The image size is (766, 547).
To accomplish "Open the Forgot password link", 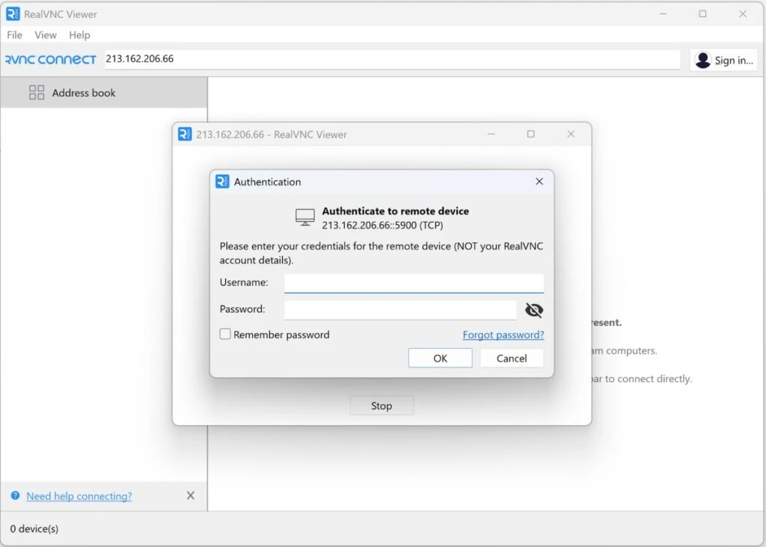I will pyautogui.click(x=503, y=334).
